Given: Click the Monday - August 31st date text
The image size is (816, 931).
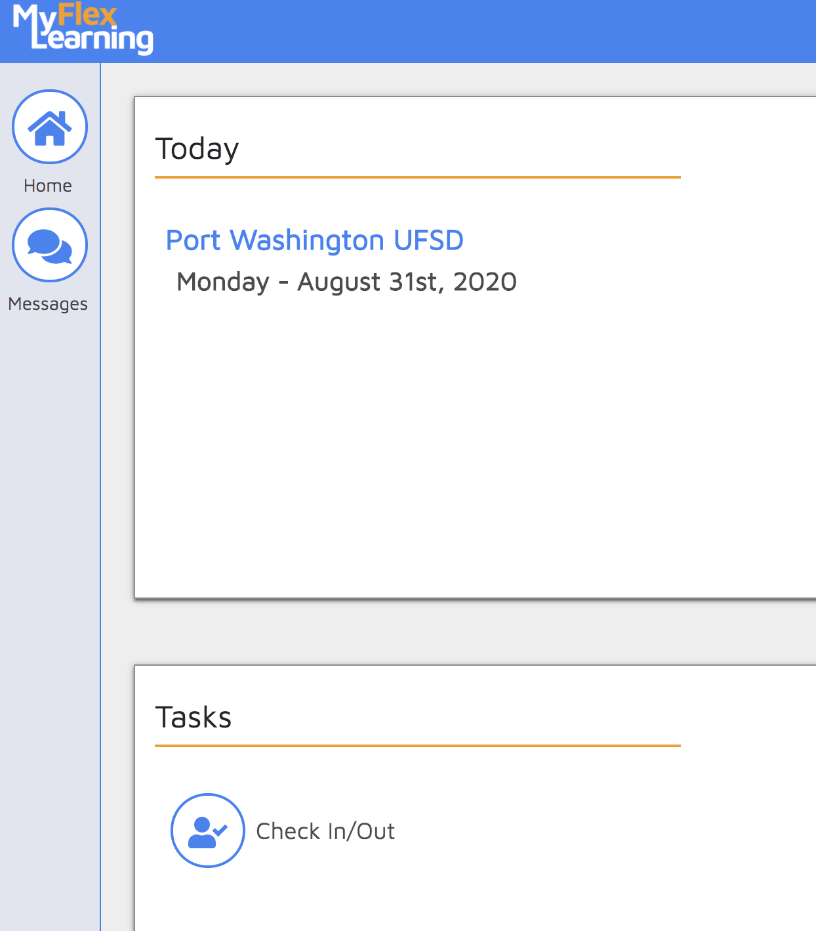Looking at the screenshot, I should tap(346, 281).
